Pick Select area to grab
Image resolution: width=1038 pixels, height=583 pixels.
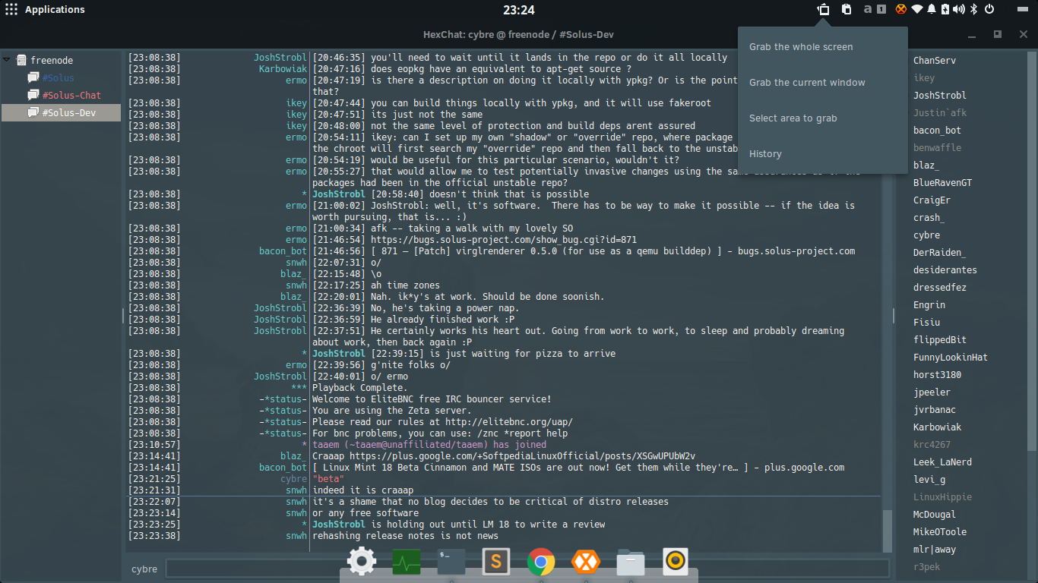[793, 118]
